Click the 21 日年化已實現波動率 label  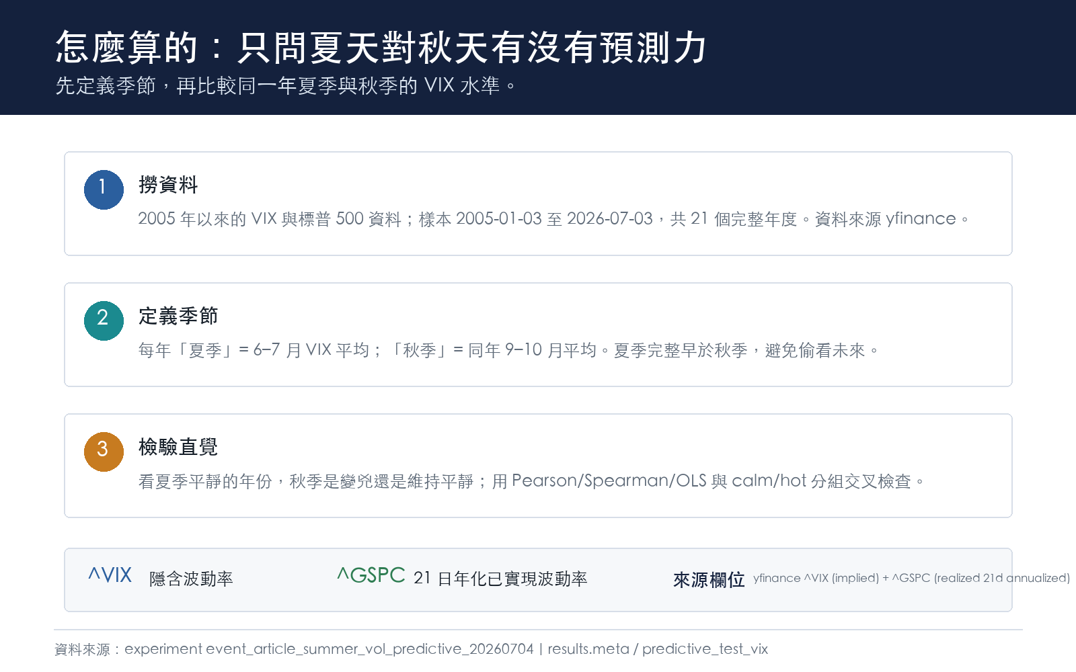500,579
